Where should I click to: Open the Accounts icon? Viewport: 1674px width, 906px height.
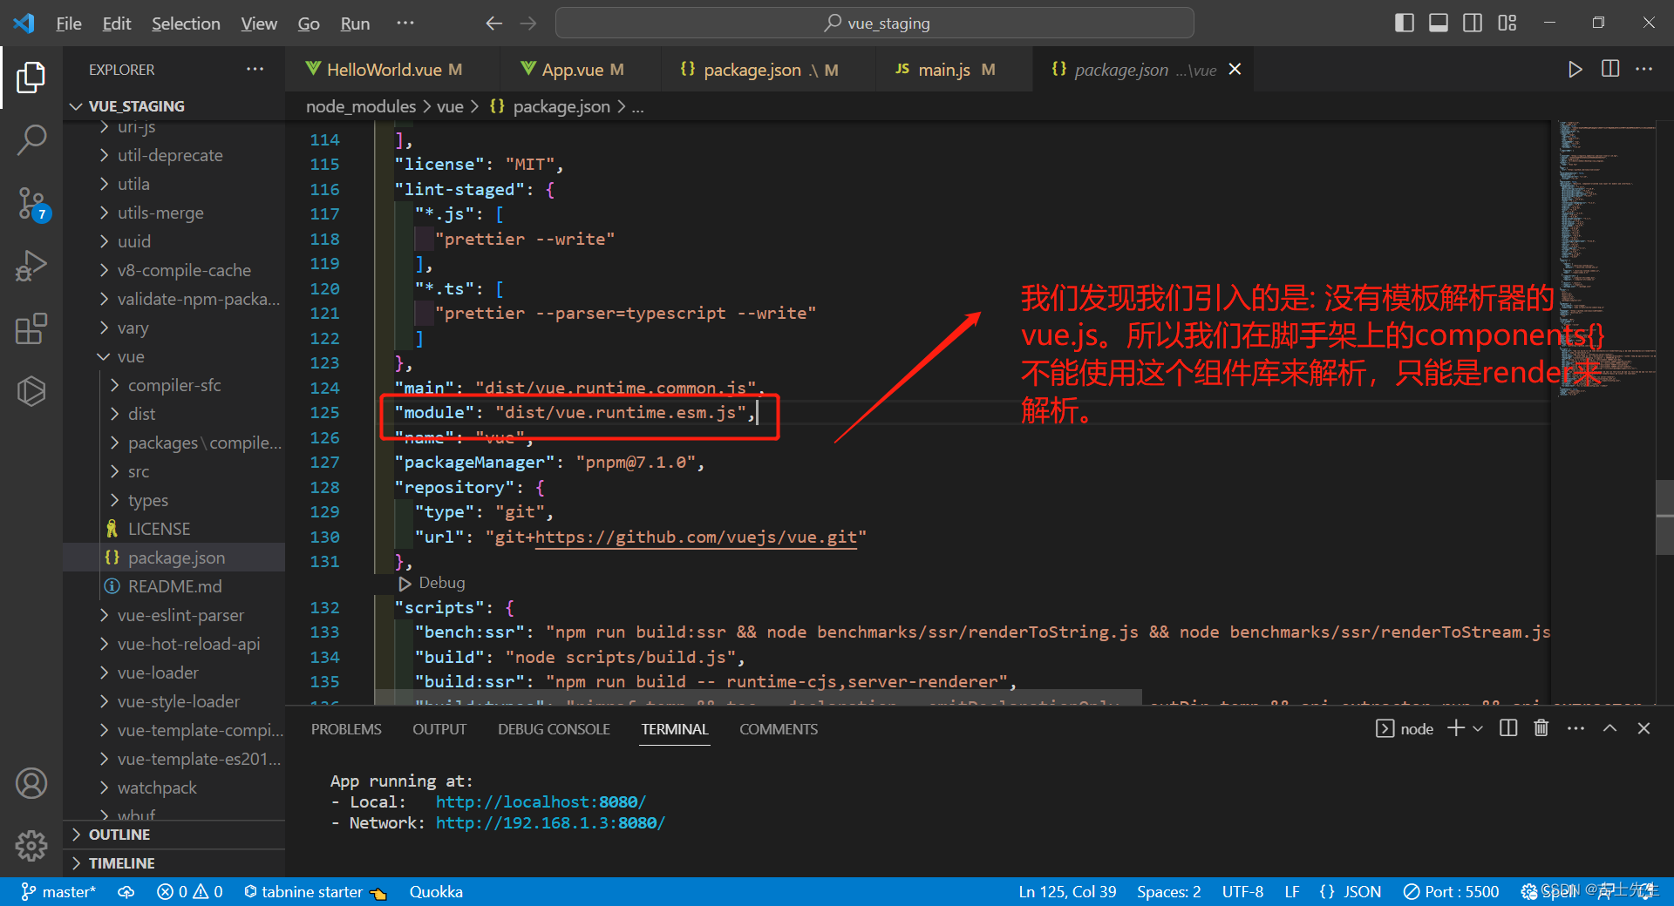point(31,783)
